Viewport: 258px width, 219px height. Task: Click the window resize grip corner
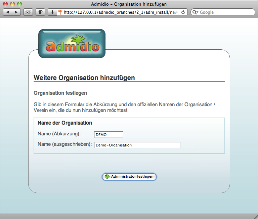click(256, 217)
